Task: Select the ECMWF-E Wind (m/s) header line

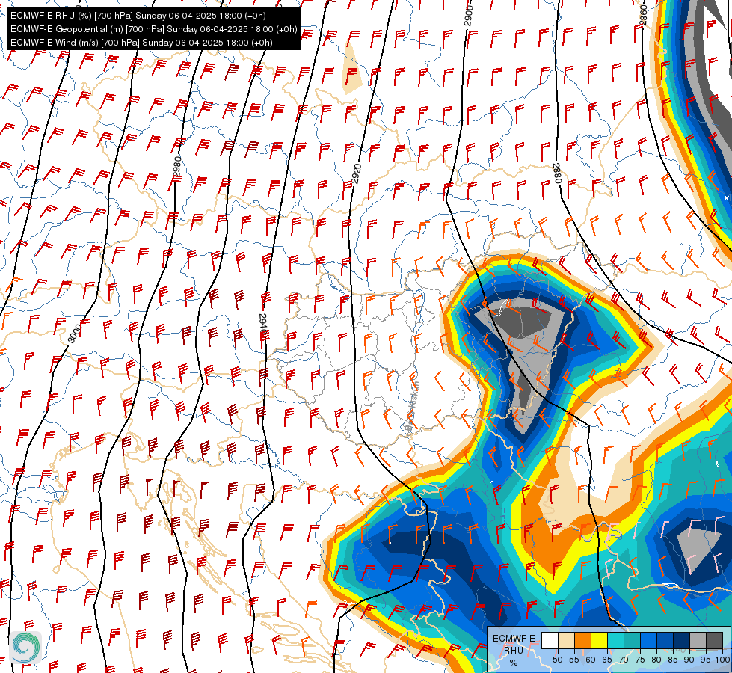Action: [x=141, y=43]
